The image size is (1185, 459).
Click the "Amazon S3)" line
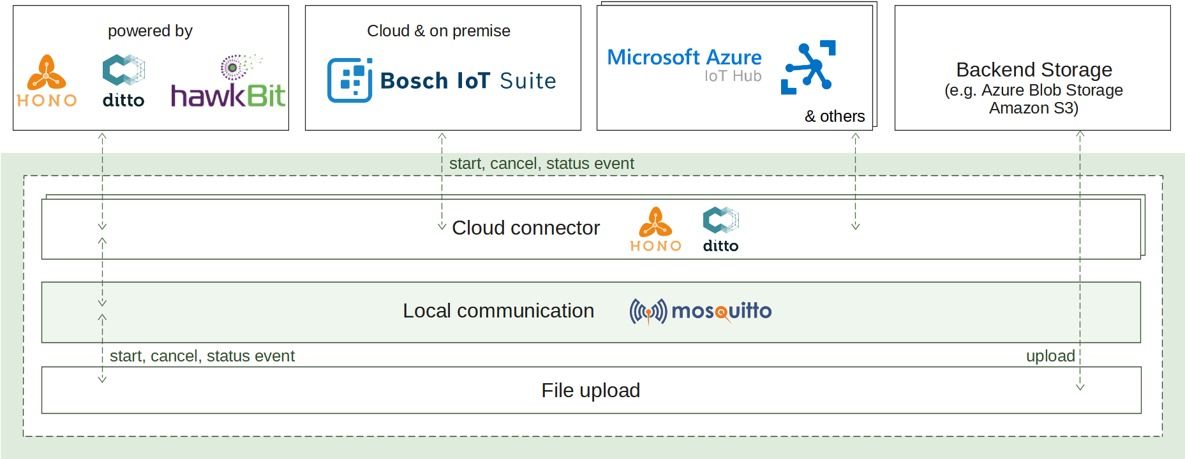coord(1034,108)
